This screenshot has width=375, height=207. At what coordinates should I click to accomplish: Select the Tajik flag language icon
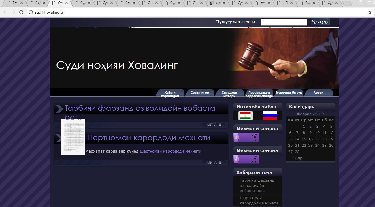coord(246,116)
